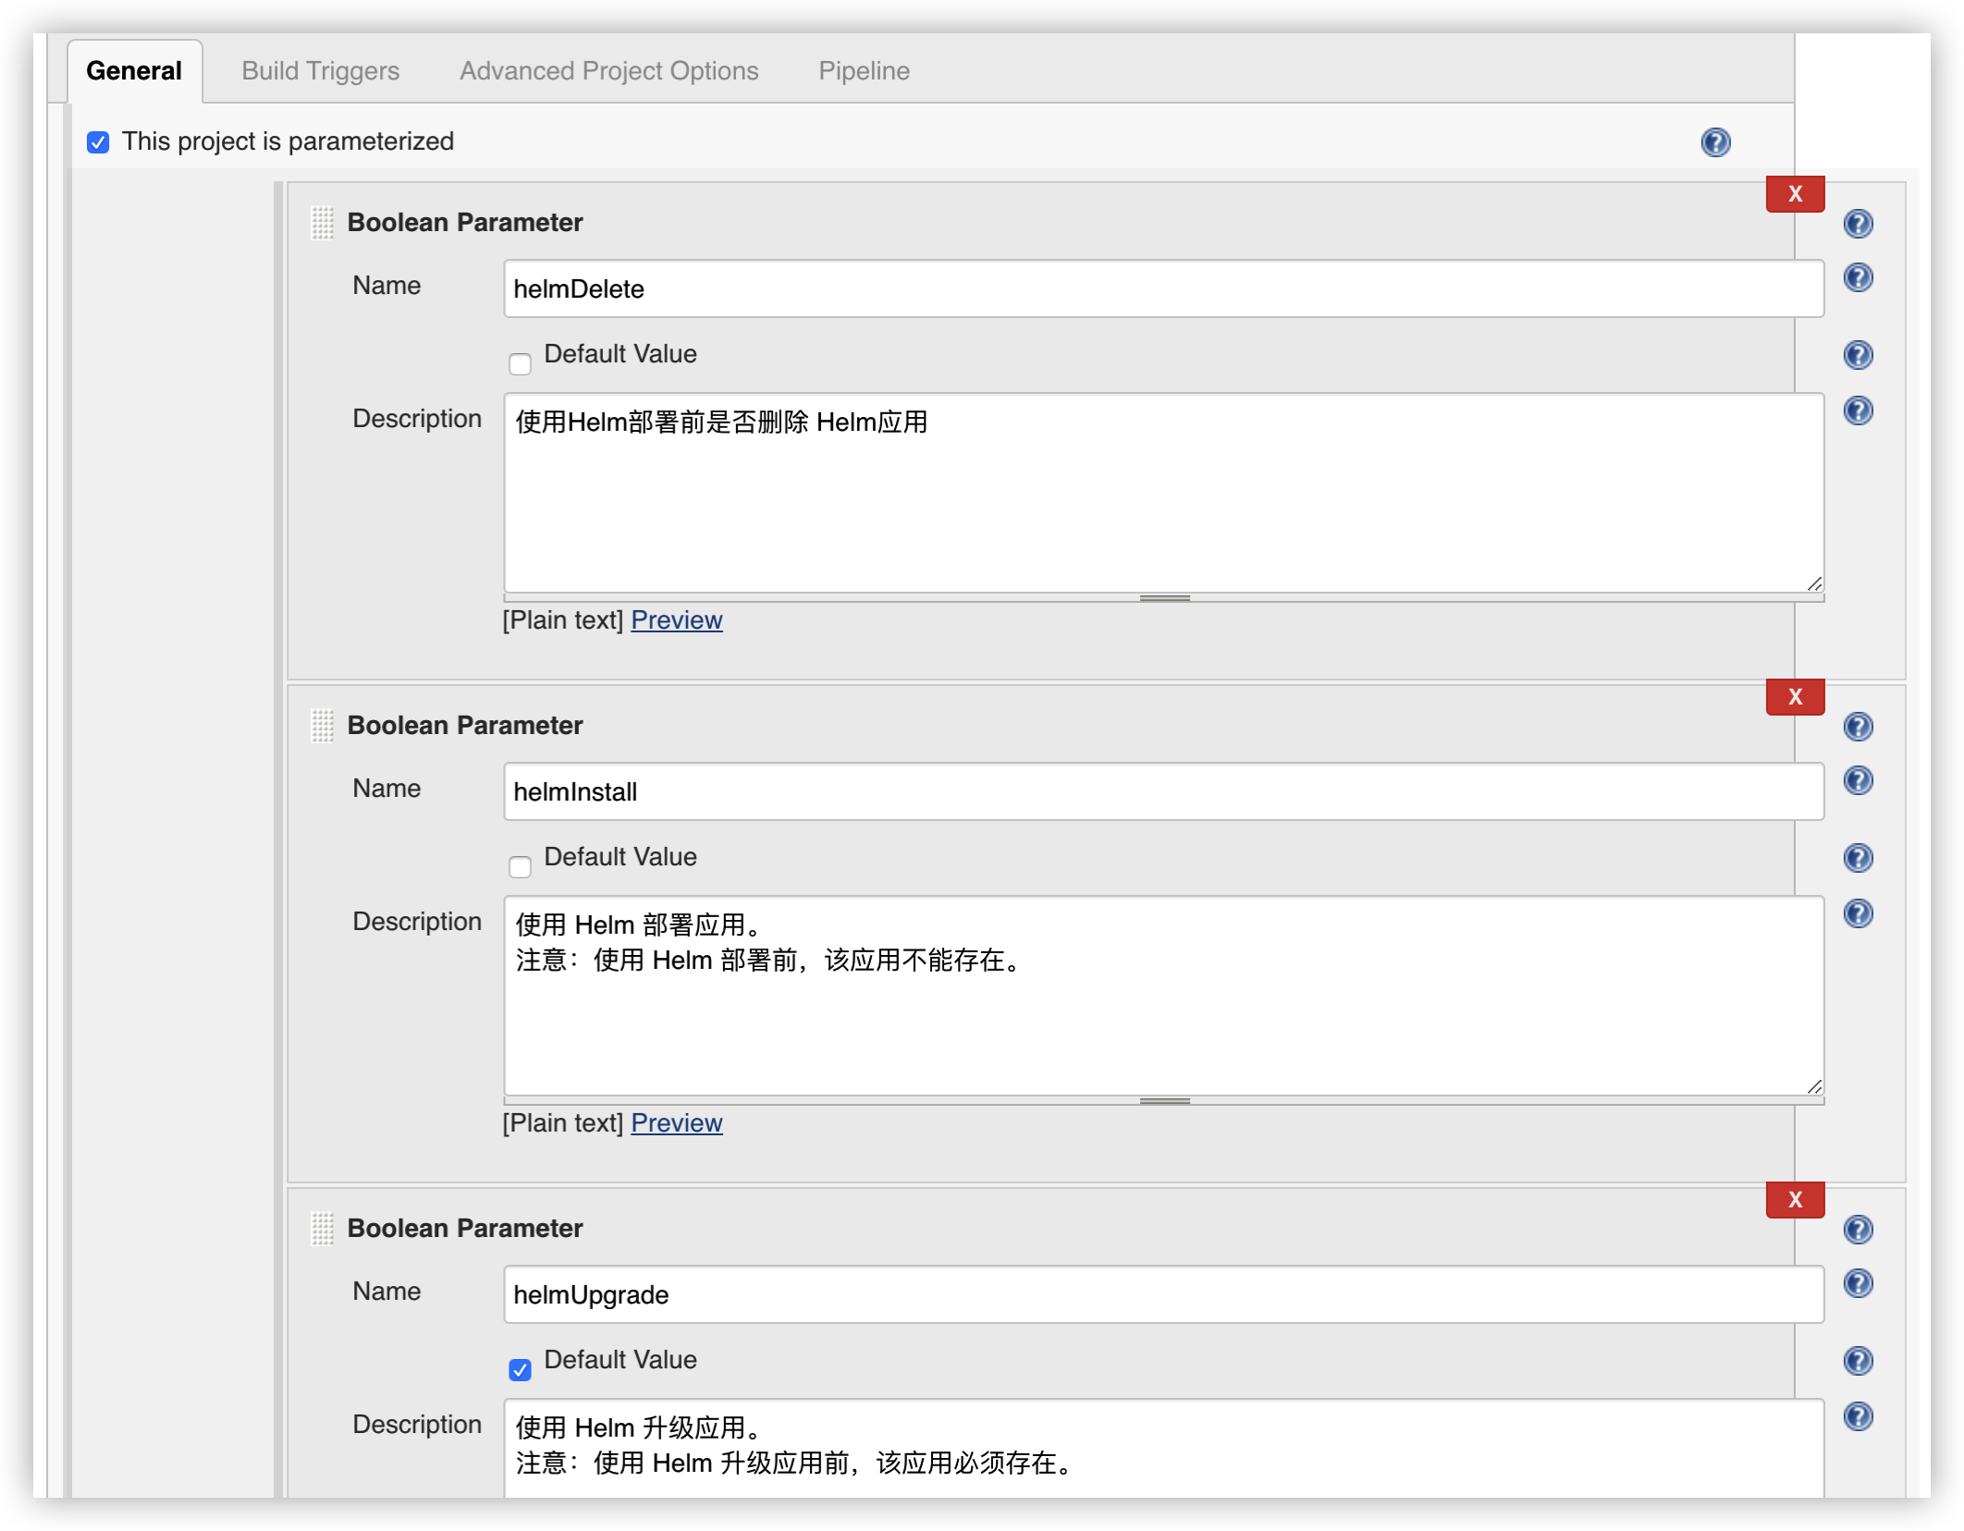Click help icon next to helmInstall description
The height and width of the screenshot is (1531, 1964).
[1858, 913]
